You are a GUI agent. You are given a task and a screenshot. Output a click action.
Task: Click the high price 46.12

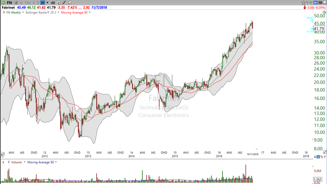pyautogui.click(x=31, y=7)
